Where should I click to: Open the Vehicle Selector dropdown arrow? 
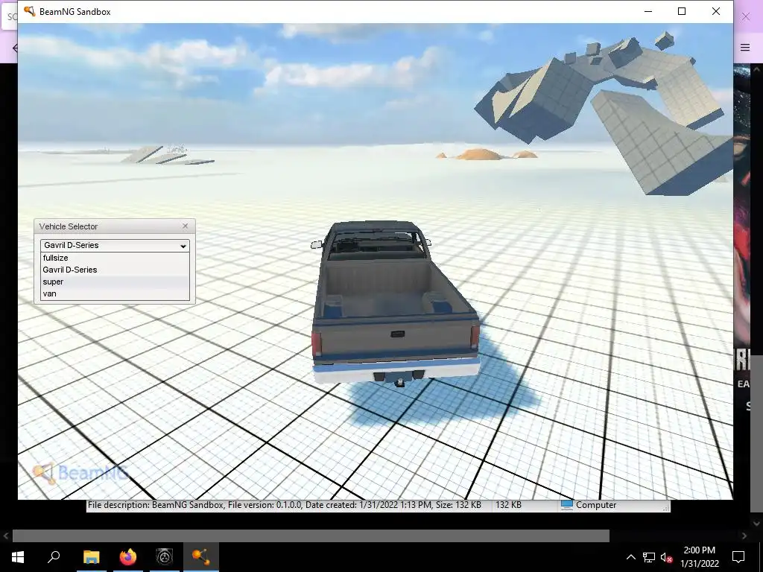point(183,246)
